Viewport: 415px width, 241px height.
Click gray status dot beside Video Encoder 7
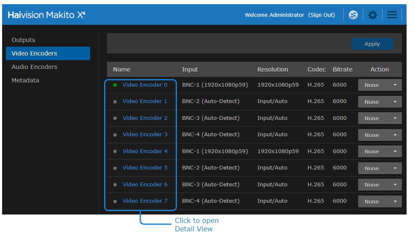click(x=115, y=201)
